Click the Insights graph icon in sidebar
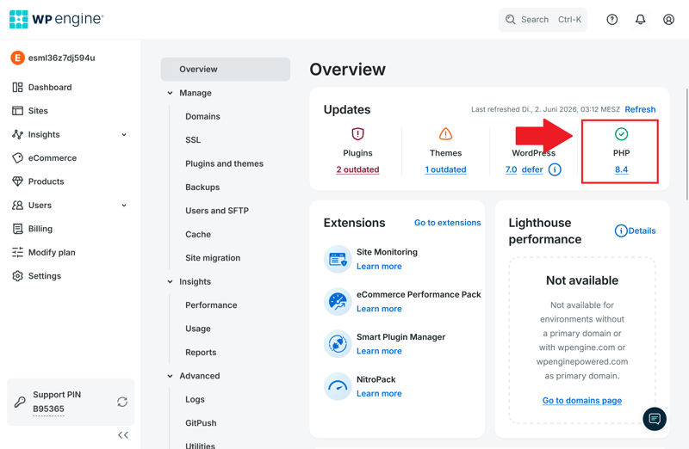Screen dimensions: 689x449 [x=17, y=134]
